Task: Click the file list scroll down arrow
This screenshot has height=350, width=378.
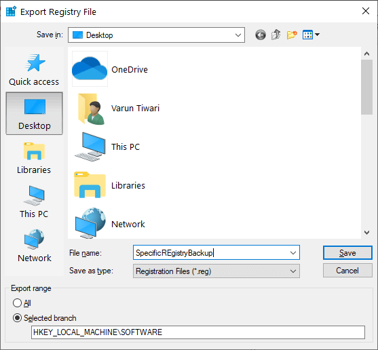Action: coord(366,233)
